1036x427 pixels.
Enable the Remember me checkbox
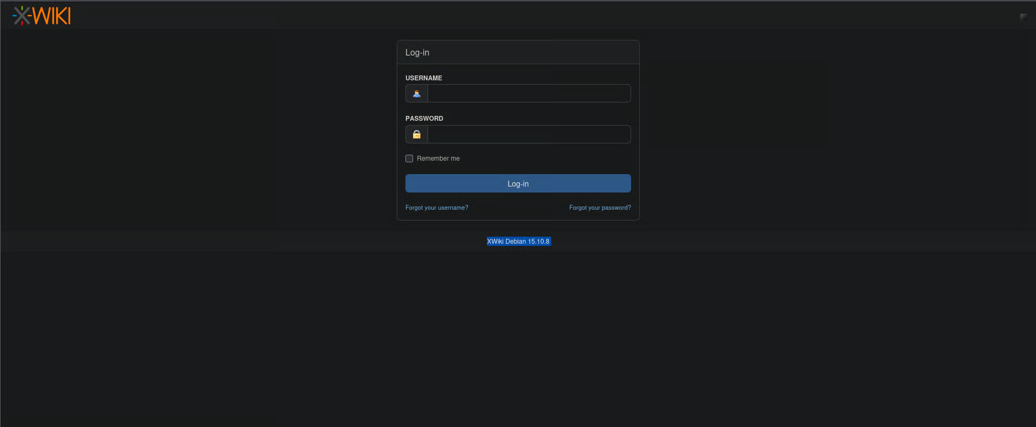click(x=409, y=159)
